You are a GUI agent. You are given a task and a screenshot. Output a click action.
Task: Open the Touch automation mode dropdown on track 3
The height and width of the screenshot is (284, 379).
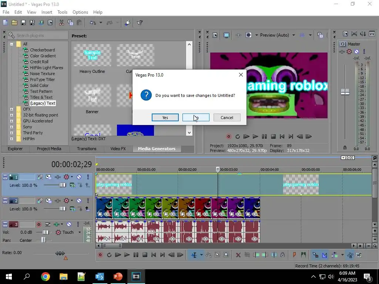pyautogui.click(x=80, y=232)
